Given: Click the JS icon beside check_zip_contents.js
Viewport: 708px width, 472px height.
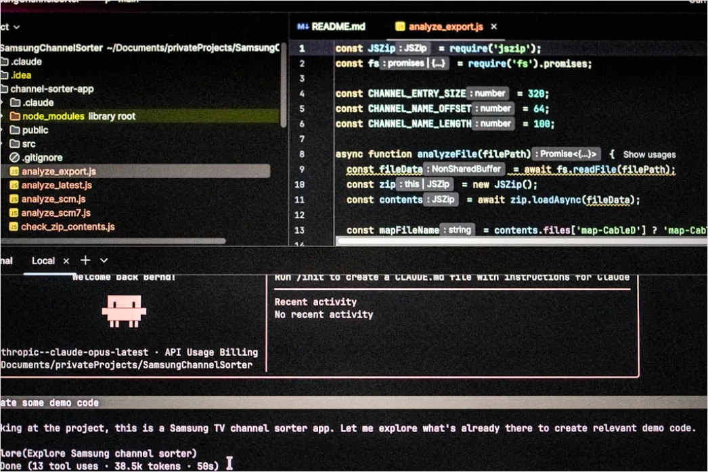Looking at the screenshot, I should pyautogui.click(x=14, y=227).
